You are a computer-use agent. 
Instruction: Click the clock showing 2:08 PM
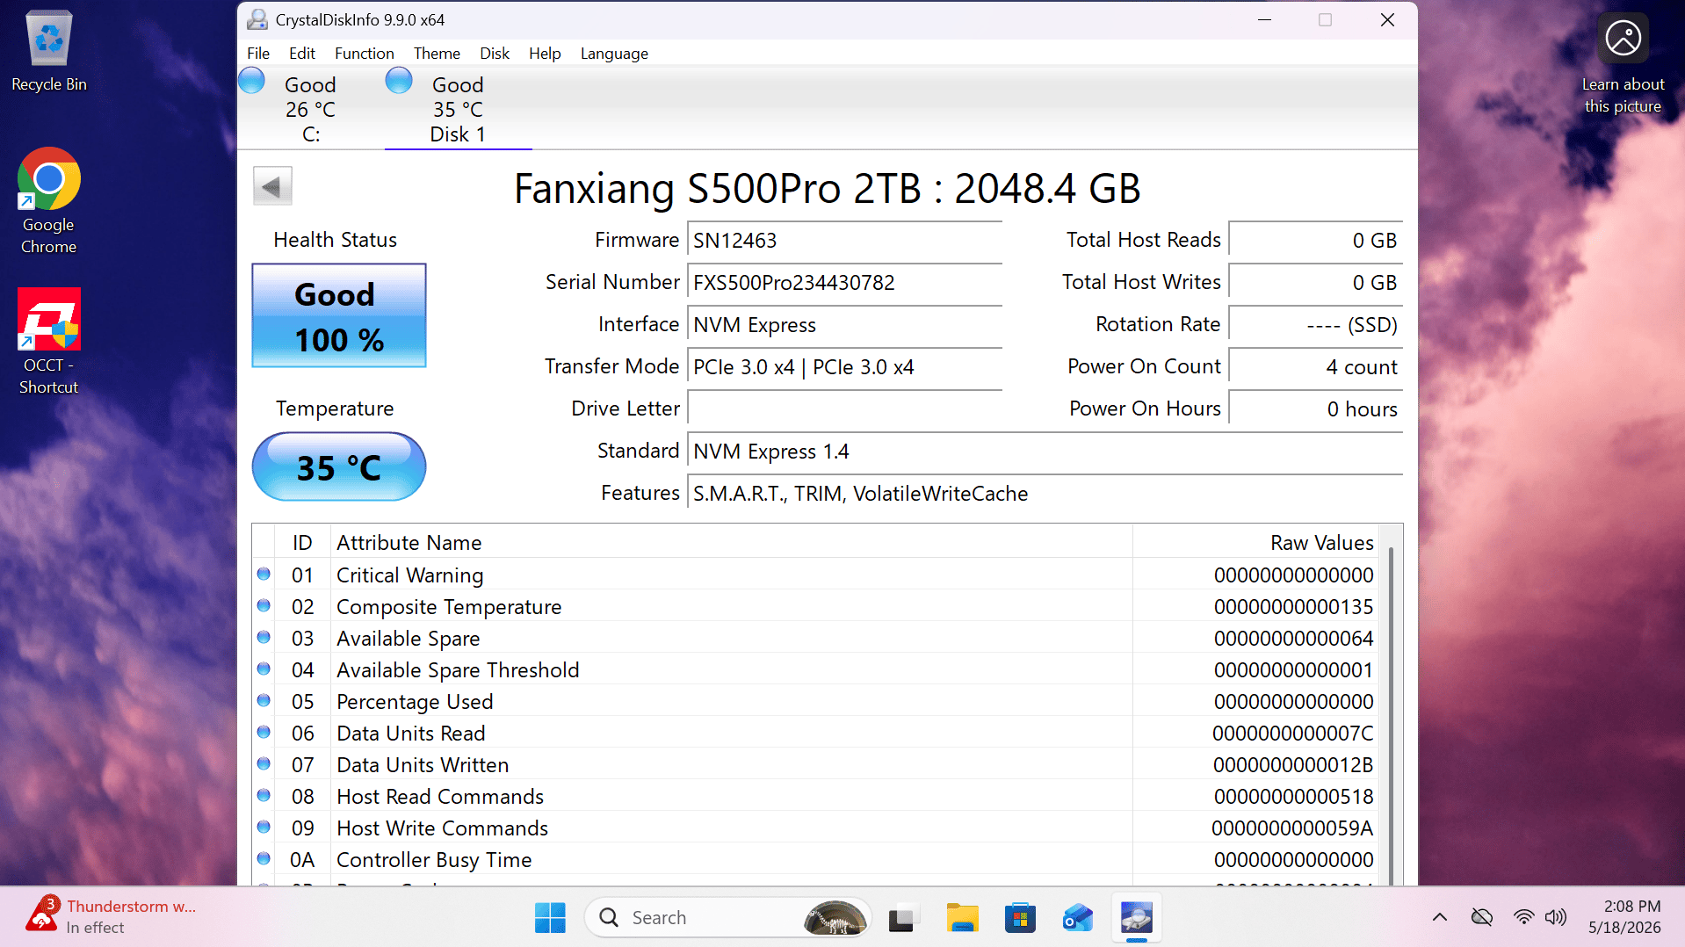click(1624, 916)
